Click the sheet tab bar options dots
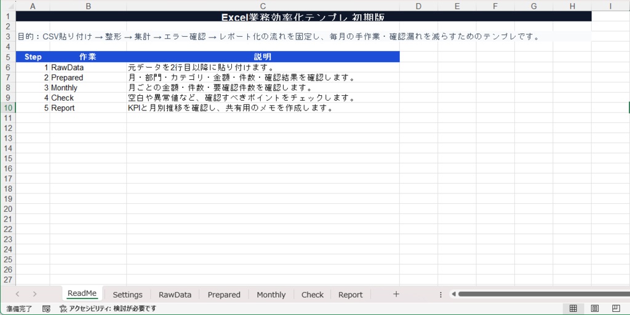 (441, 295)
